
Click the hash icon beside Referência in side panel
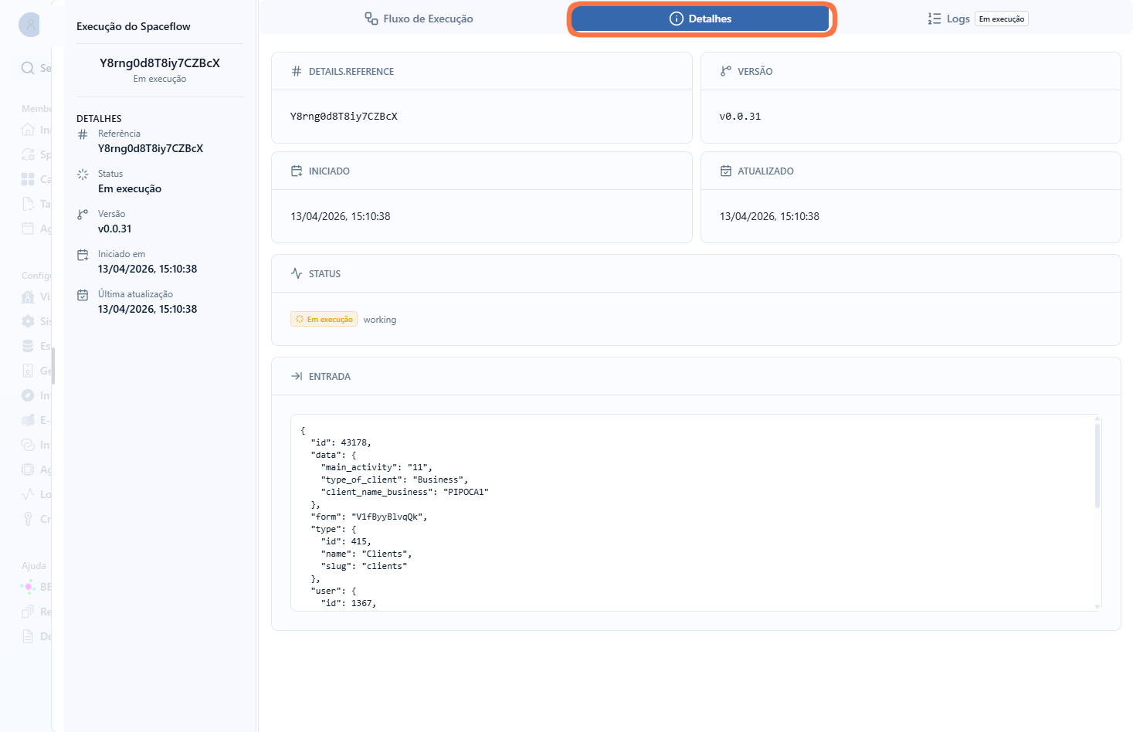tap(83, 134)
